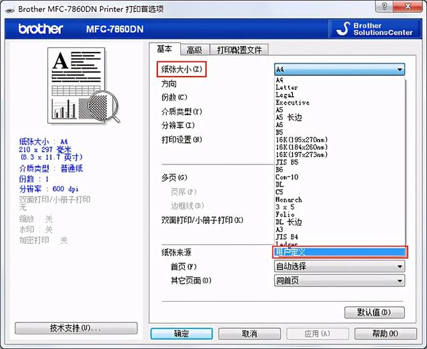
Task: Open Brother Solutions Center link
Action: click(x=376, y=29)
